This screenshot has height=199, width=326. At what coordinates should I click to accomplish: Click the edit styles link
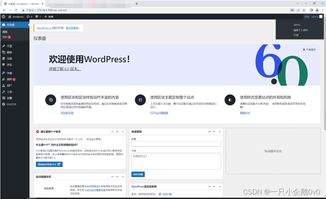coord(245,113)
